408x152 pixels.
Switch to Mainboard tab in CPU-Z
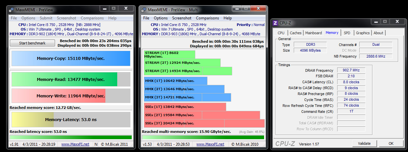313,33
